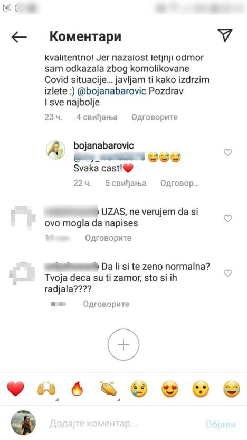Insert raised hands emoji reaction
This screenshot has width=247, height=440.
46,389
